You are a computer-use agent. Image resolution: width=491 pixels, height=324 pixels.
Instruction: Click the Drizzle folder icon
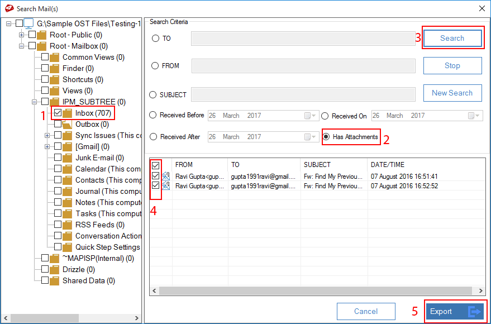click(55, 270)
